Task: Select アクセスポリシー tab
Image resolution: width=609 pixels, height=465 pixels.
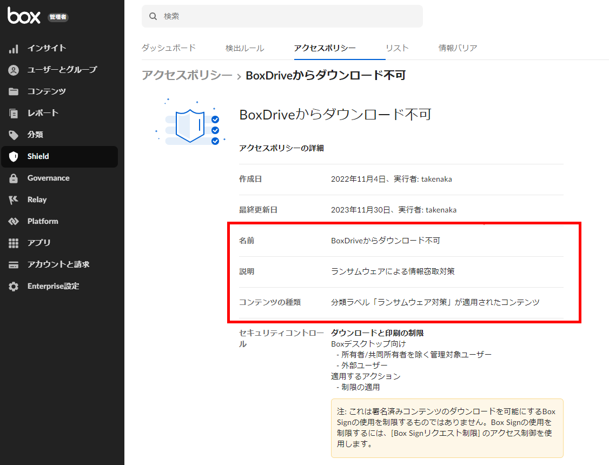Action: point(325,48)
